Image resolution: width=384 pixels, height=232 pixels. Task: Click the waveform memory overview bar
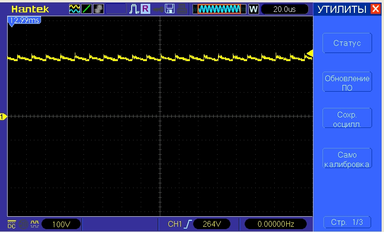coord(220,9)
